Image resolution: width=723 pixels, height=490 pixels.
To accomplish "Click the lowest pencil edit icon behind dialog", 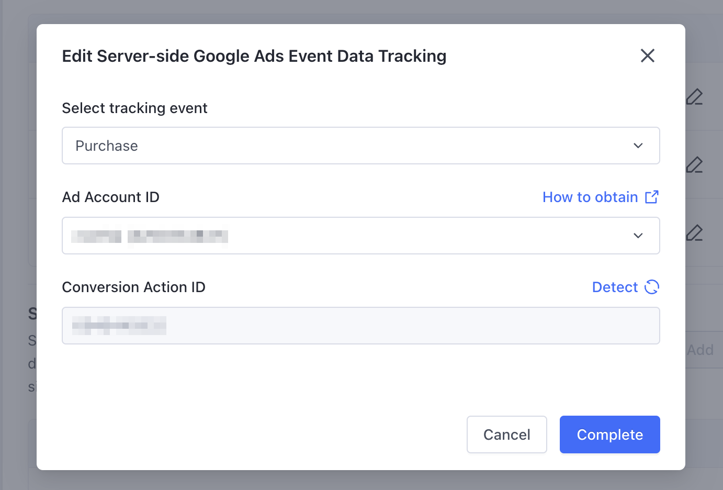I will coord(695,232).
